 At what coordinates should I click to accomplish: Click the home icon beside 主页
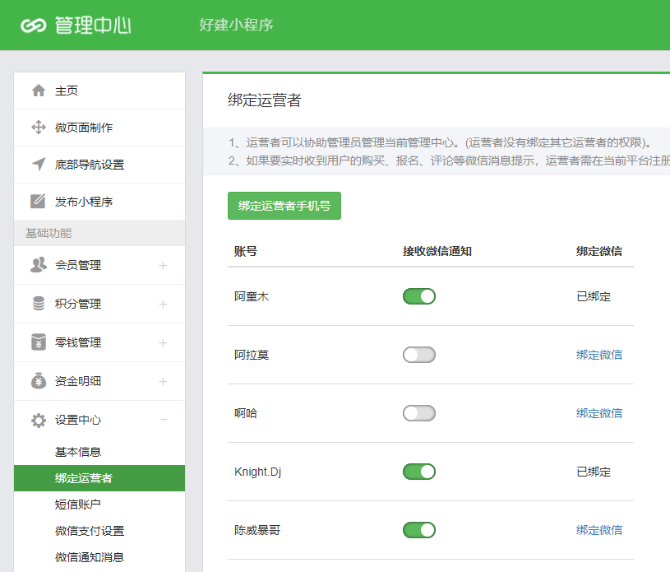38,91
